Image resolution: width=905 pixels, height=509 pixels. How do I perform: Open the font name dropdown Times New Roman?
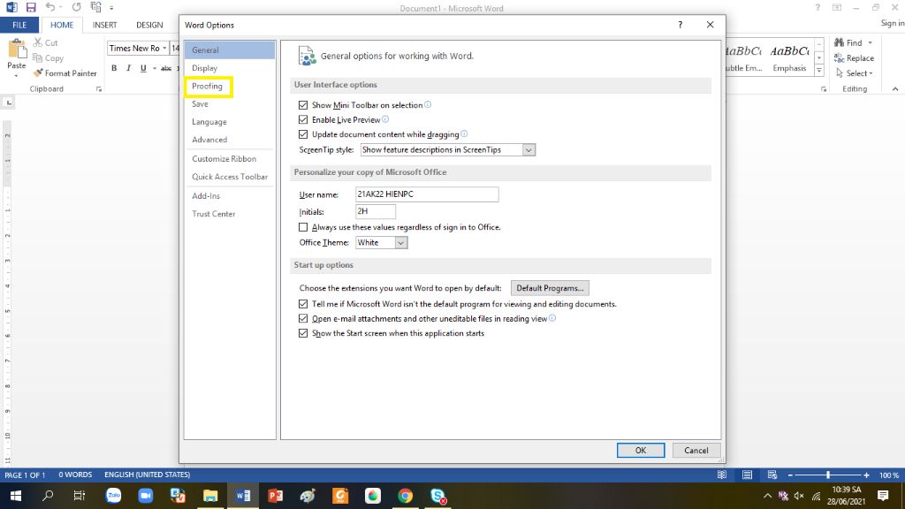[x=164, y=48]
